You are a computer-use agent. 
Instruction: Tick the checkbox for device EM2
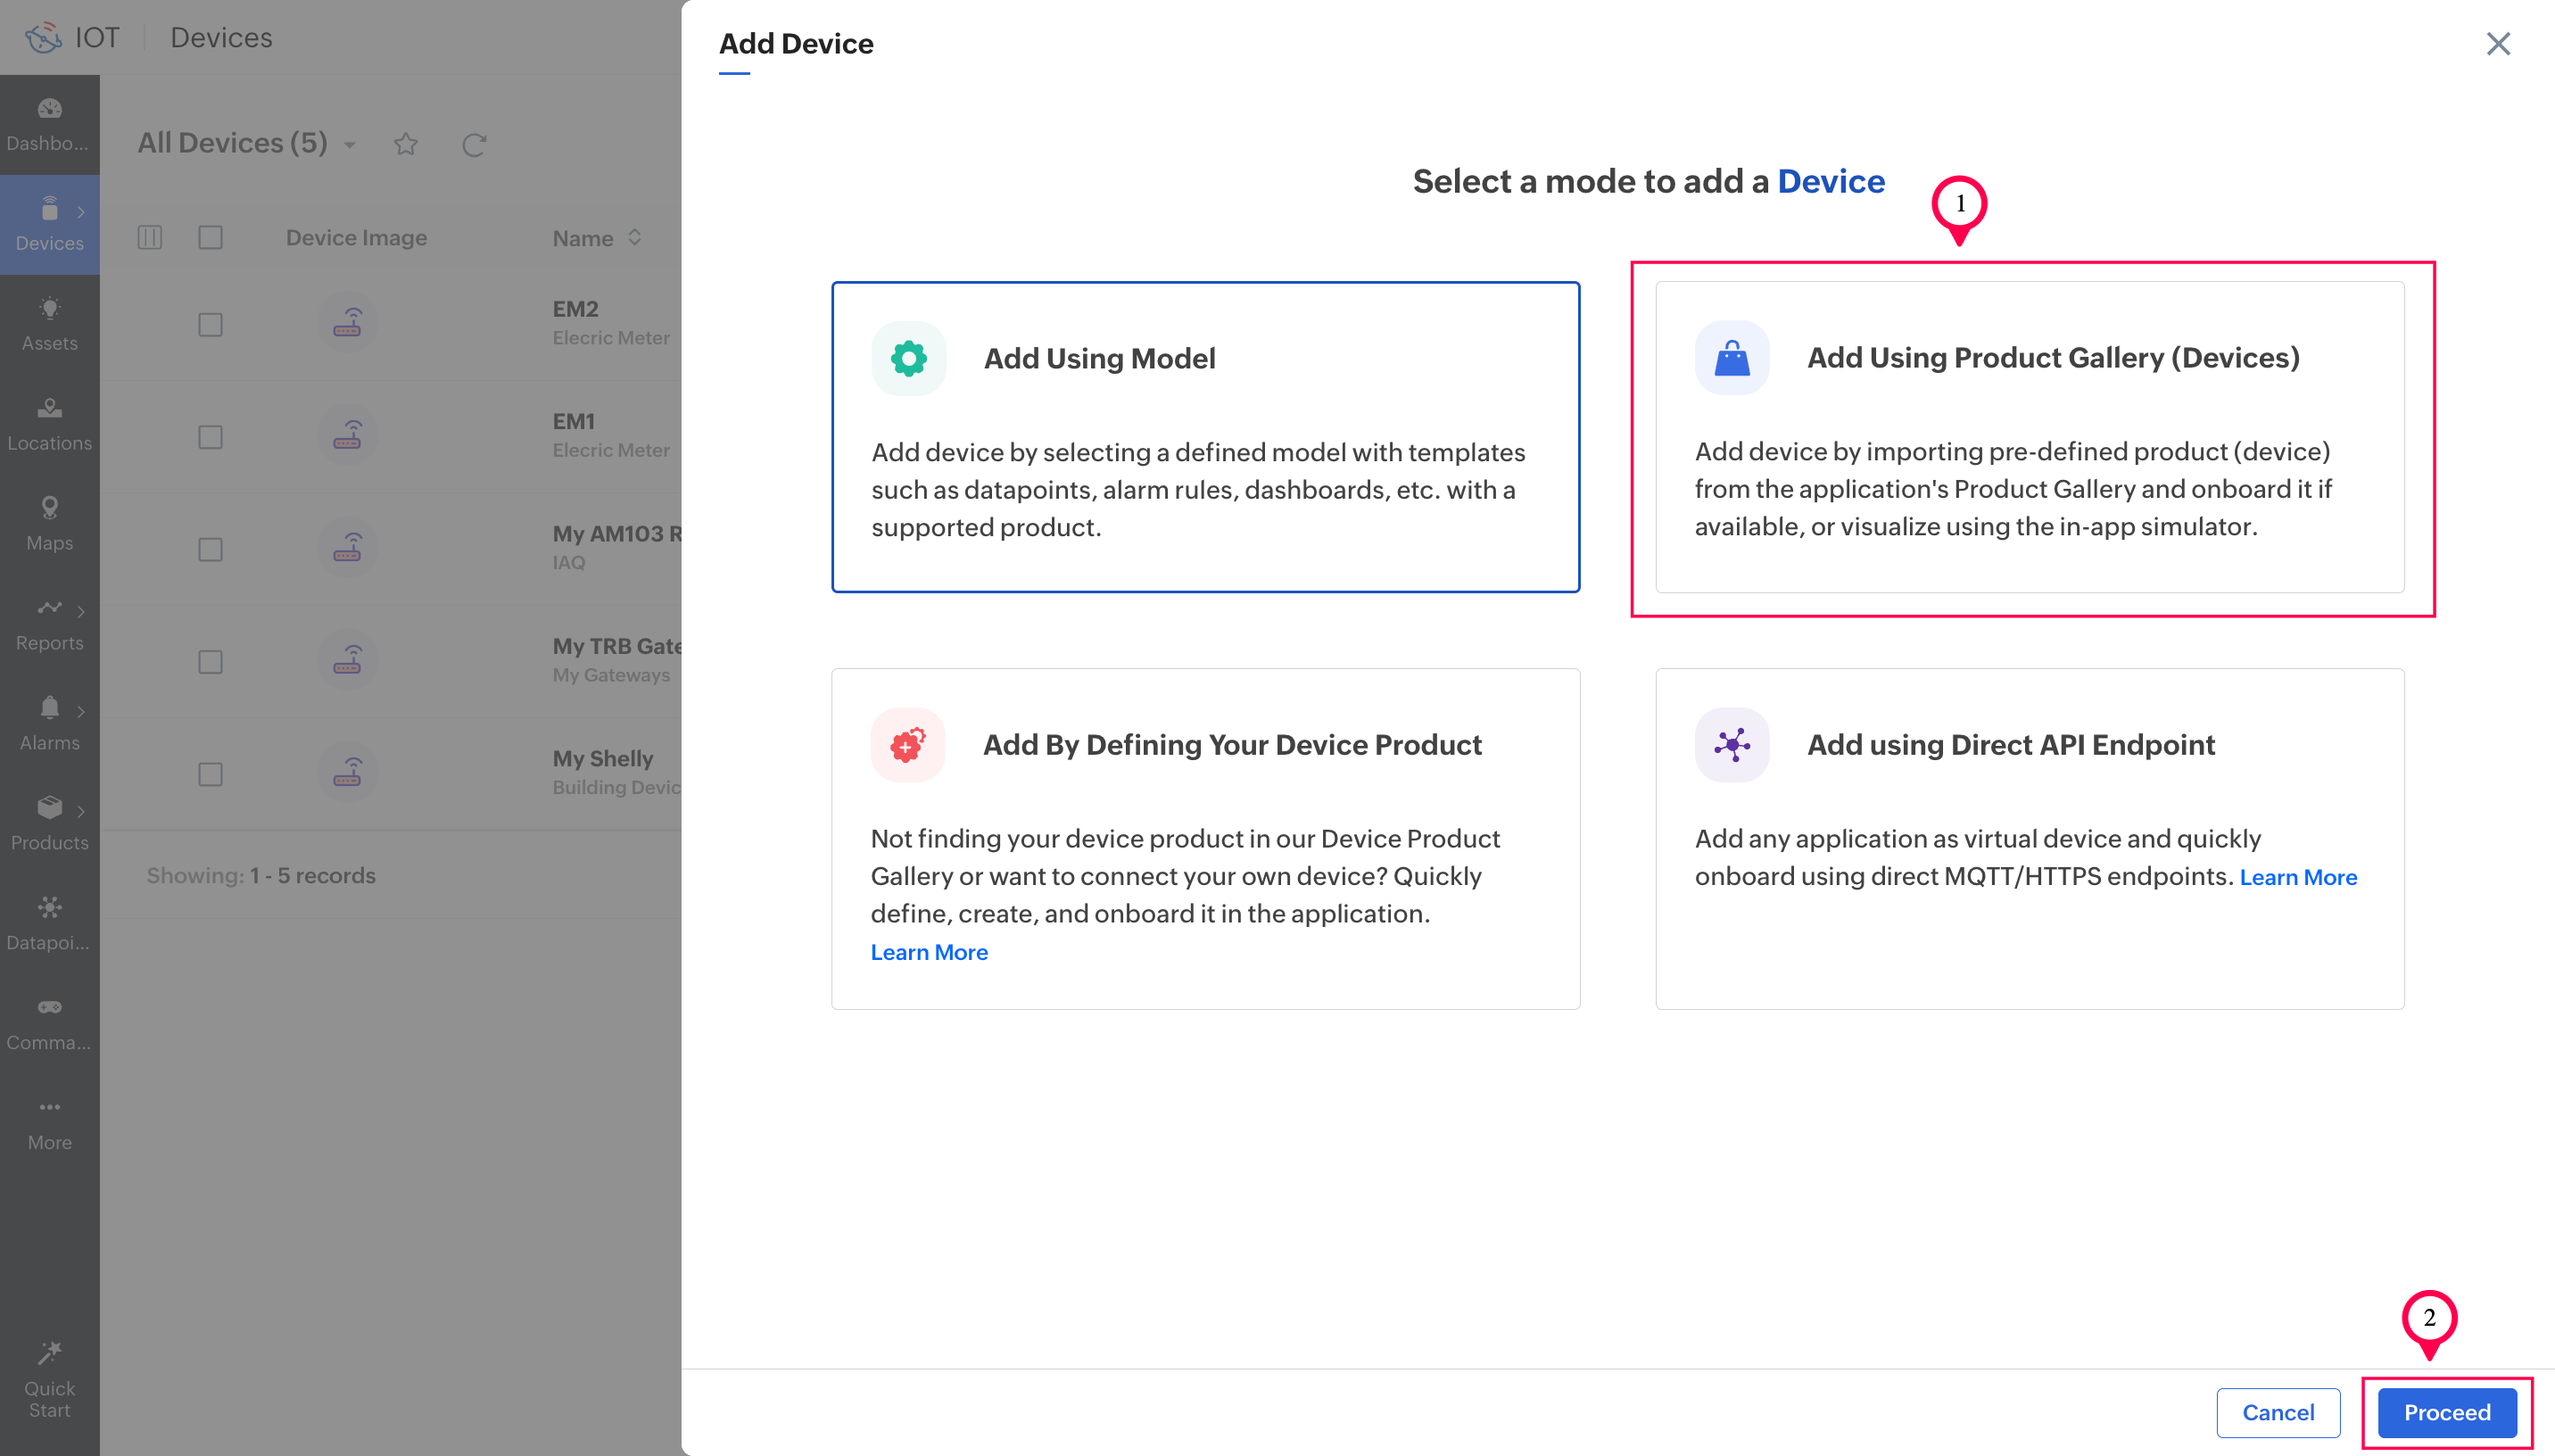(x=210, y=325)
